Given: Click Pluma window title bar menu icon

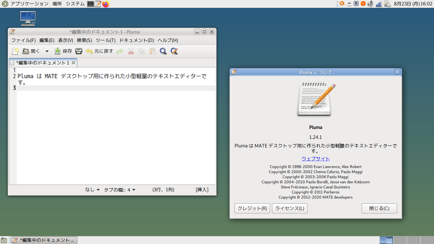Looking at the screenshot, I should (13, 32).
